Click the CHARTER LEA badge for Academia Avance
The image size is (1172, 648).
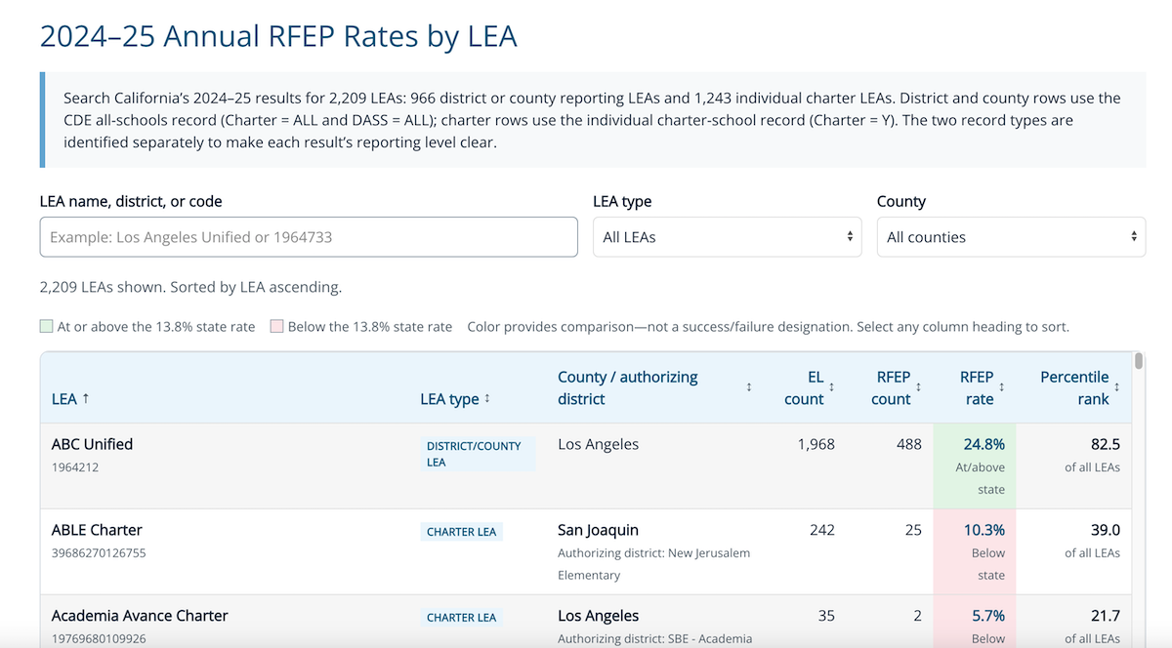[461, 618]
